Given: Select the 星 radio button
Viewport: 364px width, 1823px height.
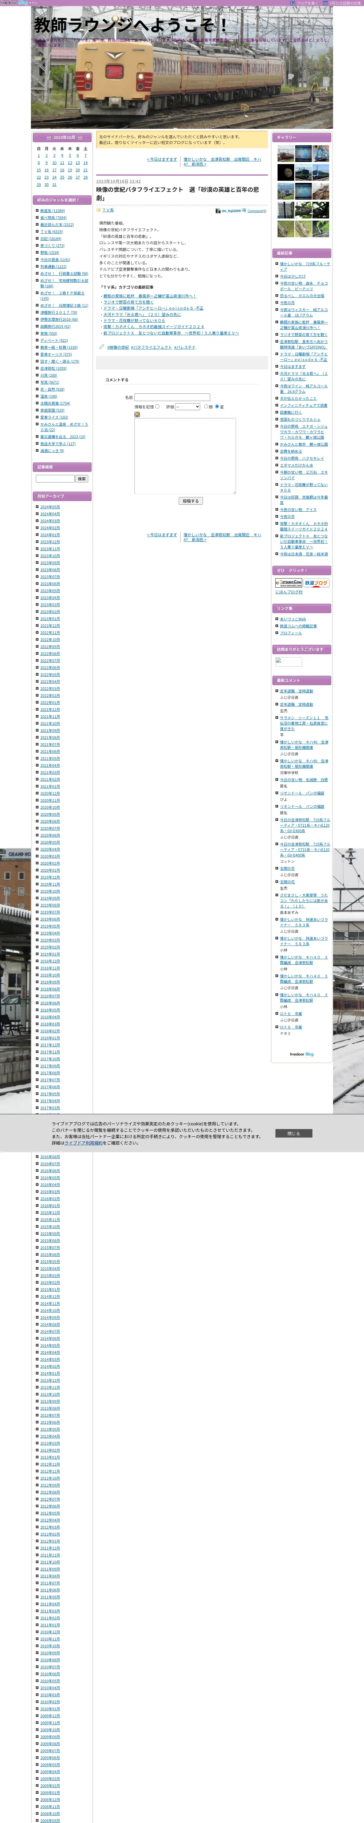Looking at the screenshot, I should pyautogui.click(x=217, y=406).
